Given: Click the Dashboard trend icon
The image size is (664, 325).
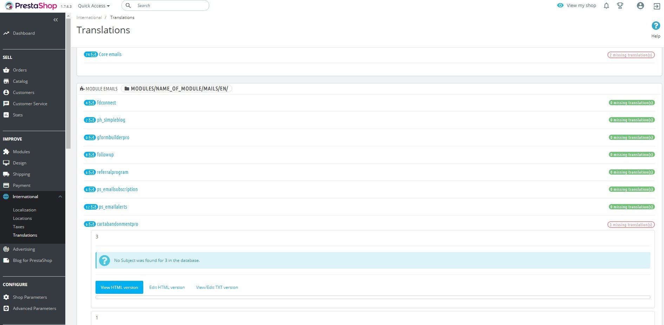Looking at the screenshot, I should (6, 33).
